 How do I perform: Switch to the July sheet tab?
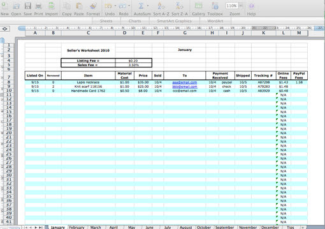[x=168, y=227]
